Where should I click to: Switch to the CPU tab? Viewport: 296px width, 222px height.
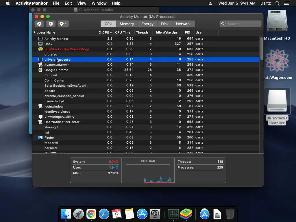(108, 24)
